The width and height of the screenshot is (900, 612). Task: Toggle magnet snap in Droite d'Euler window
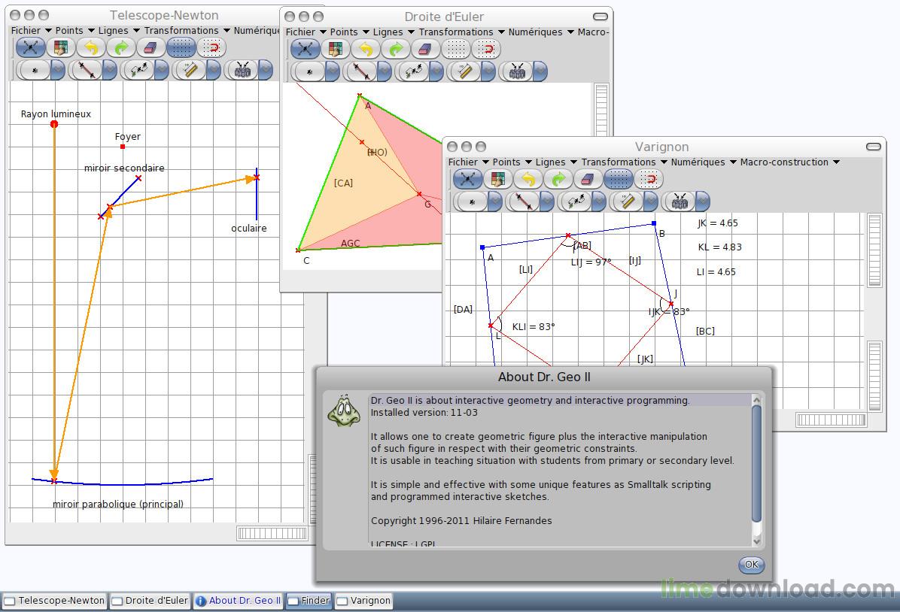click(x=485, y=50)
